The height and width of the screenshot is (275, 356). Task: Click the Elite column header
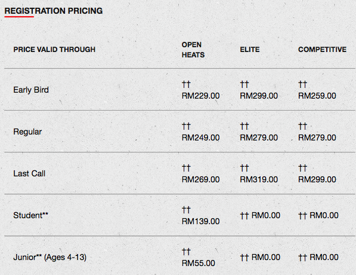pyautogui.click(x=250, y=50)
